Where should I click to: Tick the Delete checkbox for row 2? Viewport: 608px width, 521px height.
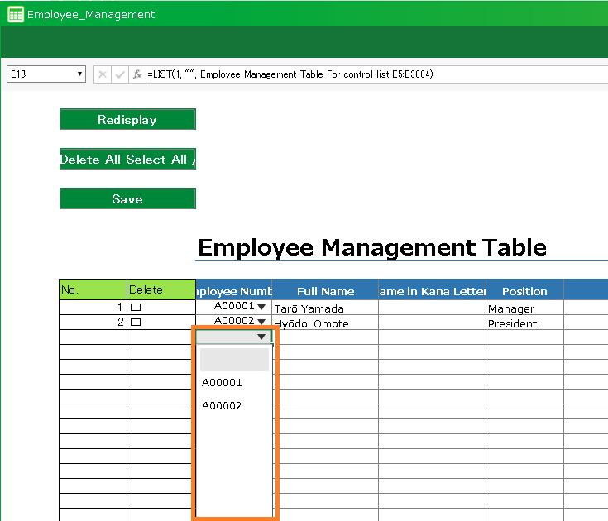click(x=136, y=323)
